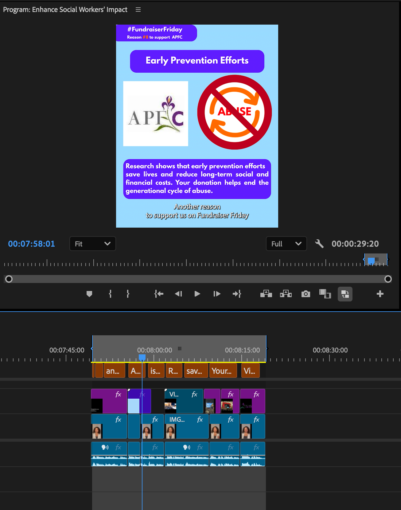This screenshot has height=510, width=401.
Task: Click the Mark Out bracket icon
Action: click(x=128, y=294)
